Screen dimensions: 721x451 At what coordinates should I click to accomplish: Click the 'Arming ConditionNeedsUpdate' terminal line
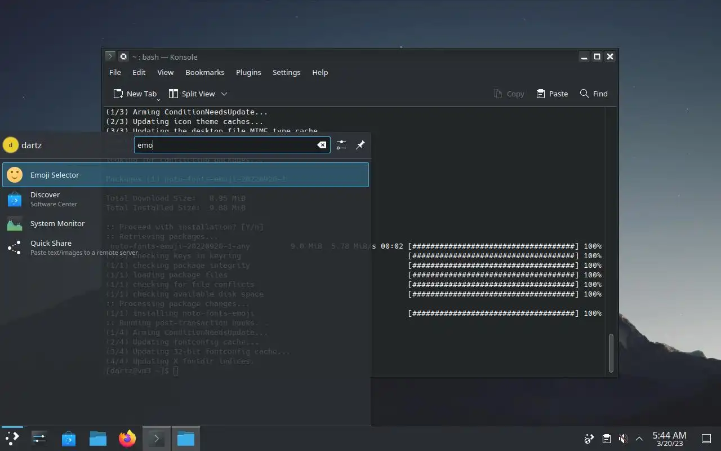(187, 112)
